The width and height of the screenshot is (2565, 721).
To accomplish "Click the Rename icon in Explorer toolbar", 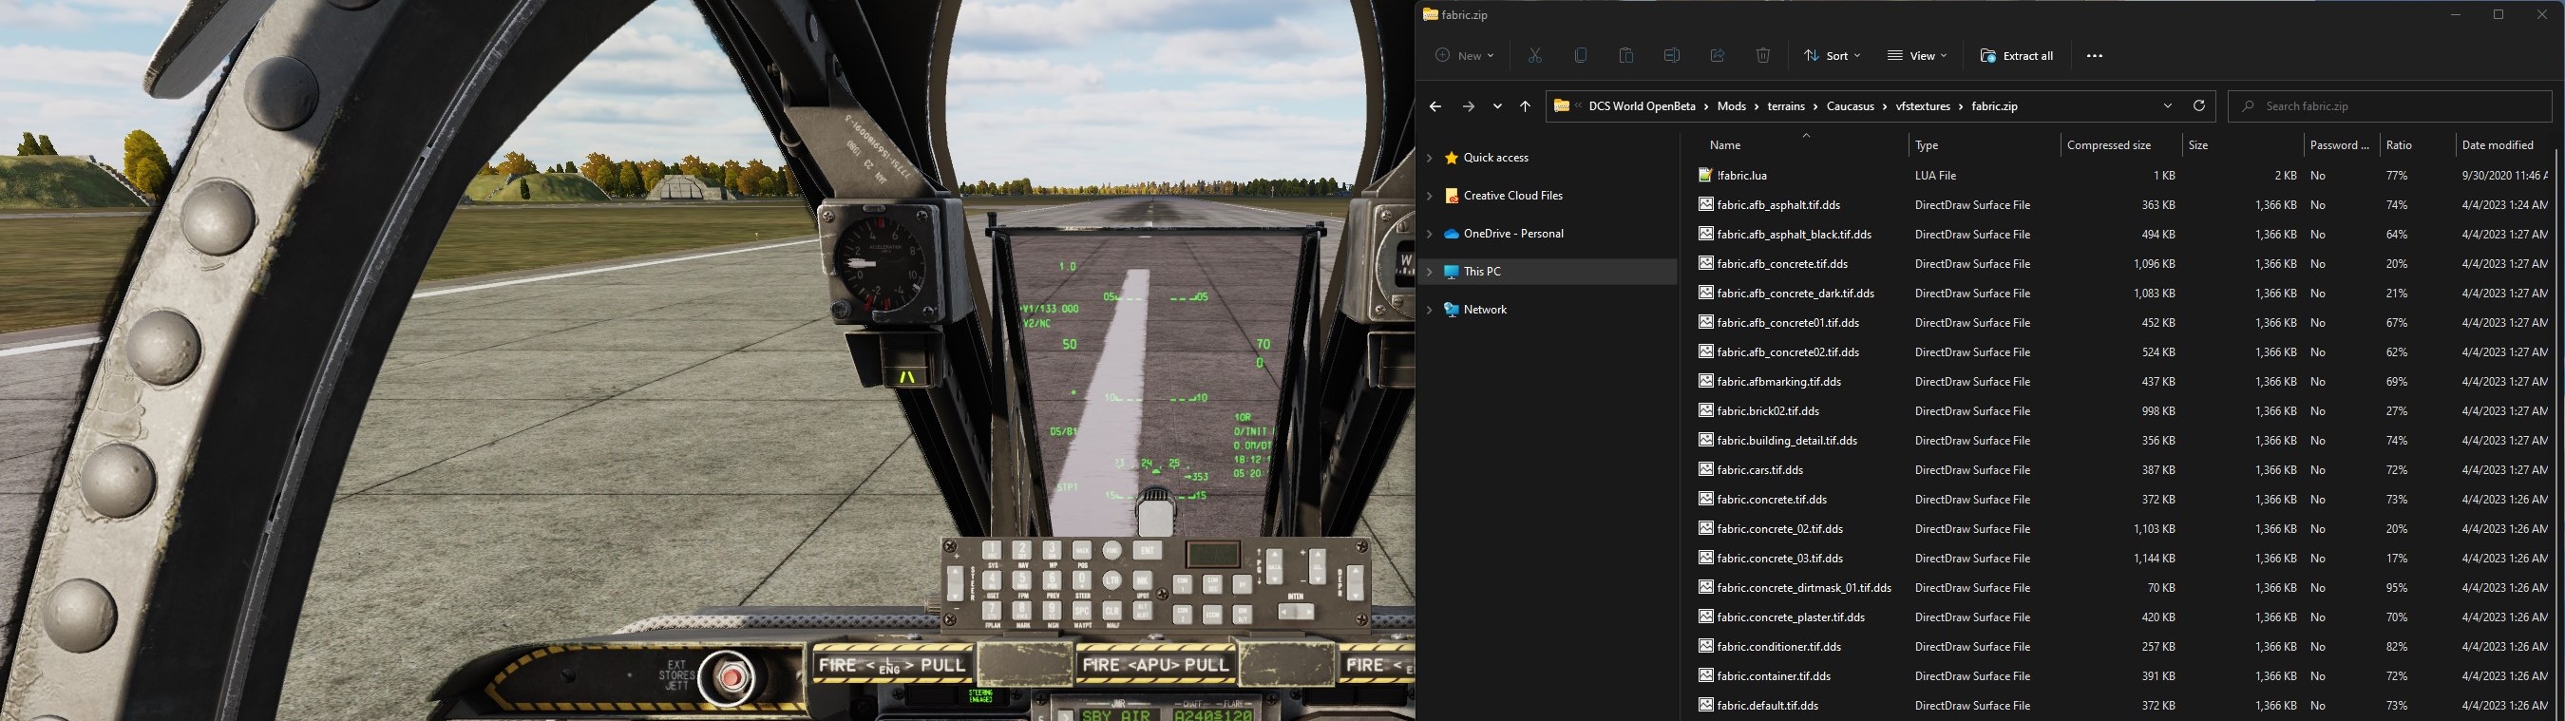I will point(1672,56).
